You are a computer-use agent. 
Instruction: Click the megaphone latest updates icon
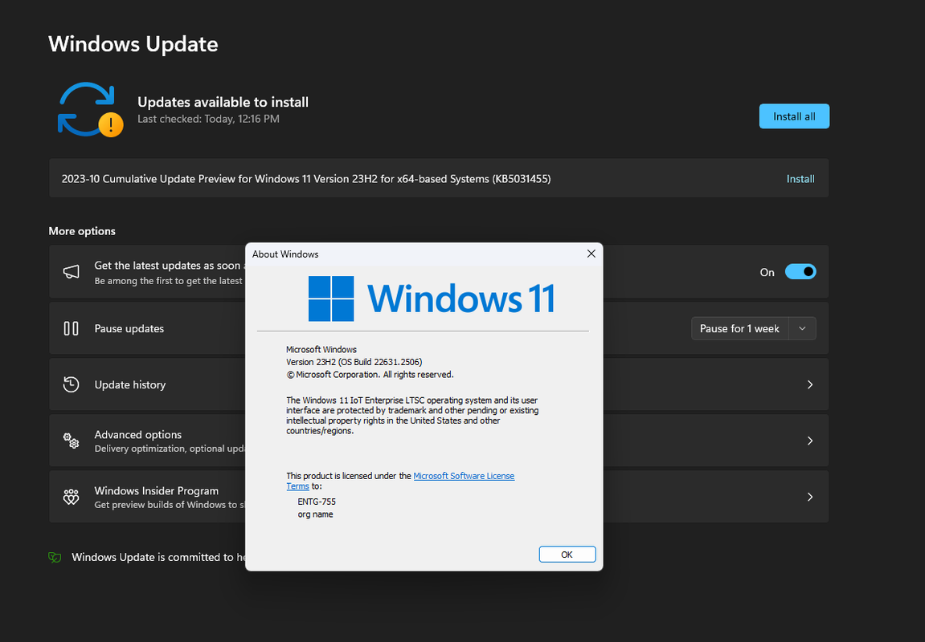click(71, 271)
